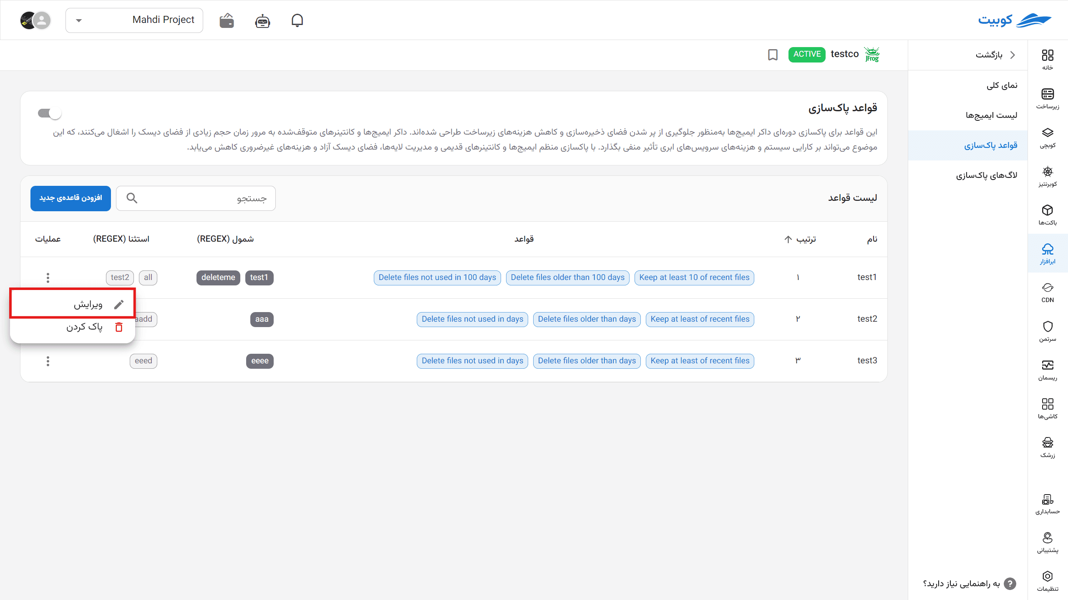Go to لیست ایمیج‌ها images list
Screen dimensions: 1068x600
pyautogui.click(x=968, y=115)
